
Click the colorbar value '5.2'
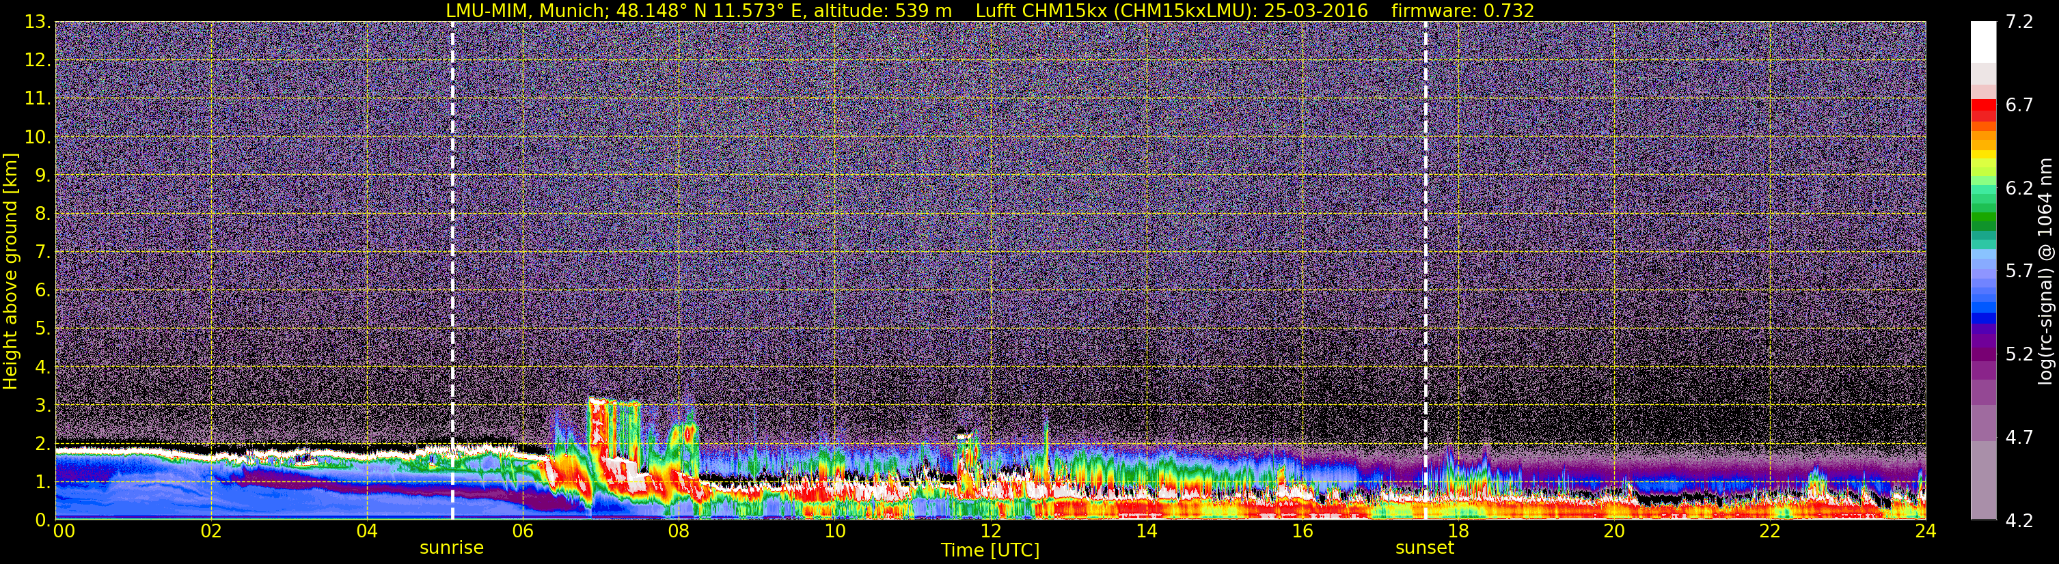2019,354
